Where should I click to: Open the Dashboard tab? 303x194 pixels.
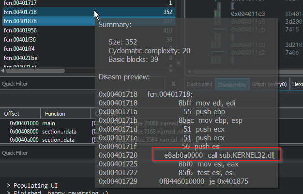[199, 84]
